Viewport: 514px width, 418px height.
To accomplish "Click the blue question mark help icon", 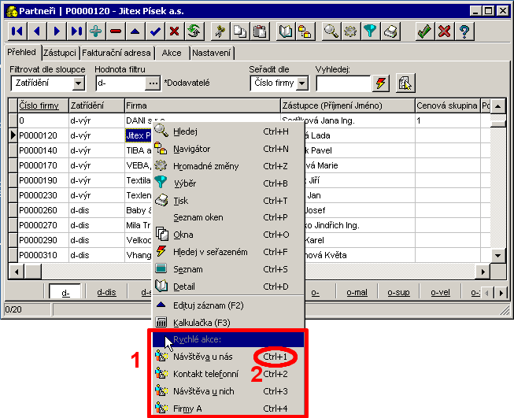I will pyautogui.click(x=464, y=31).
